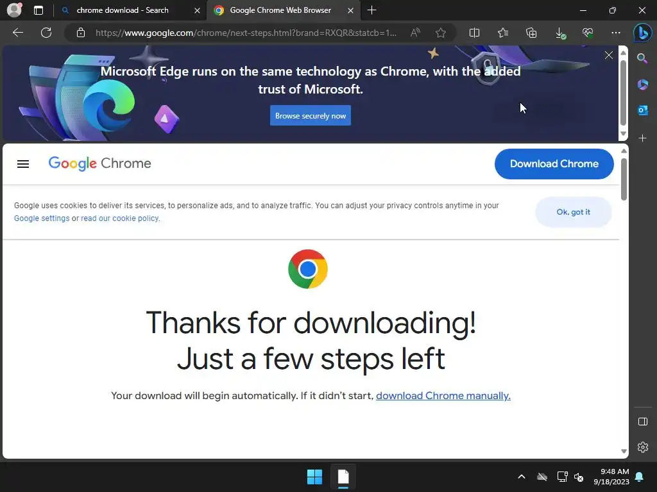
Task: Open the OneDrive tray icon
Action: point(542,477)
